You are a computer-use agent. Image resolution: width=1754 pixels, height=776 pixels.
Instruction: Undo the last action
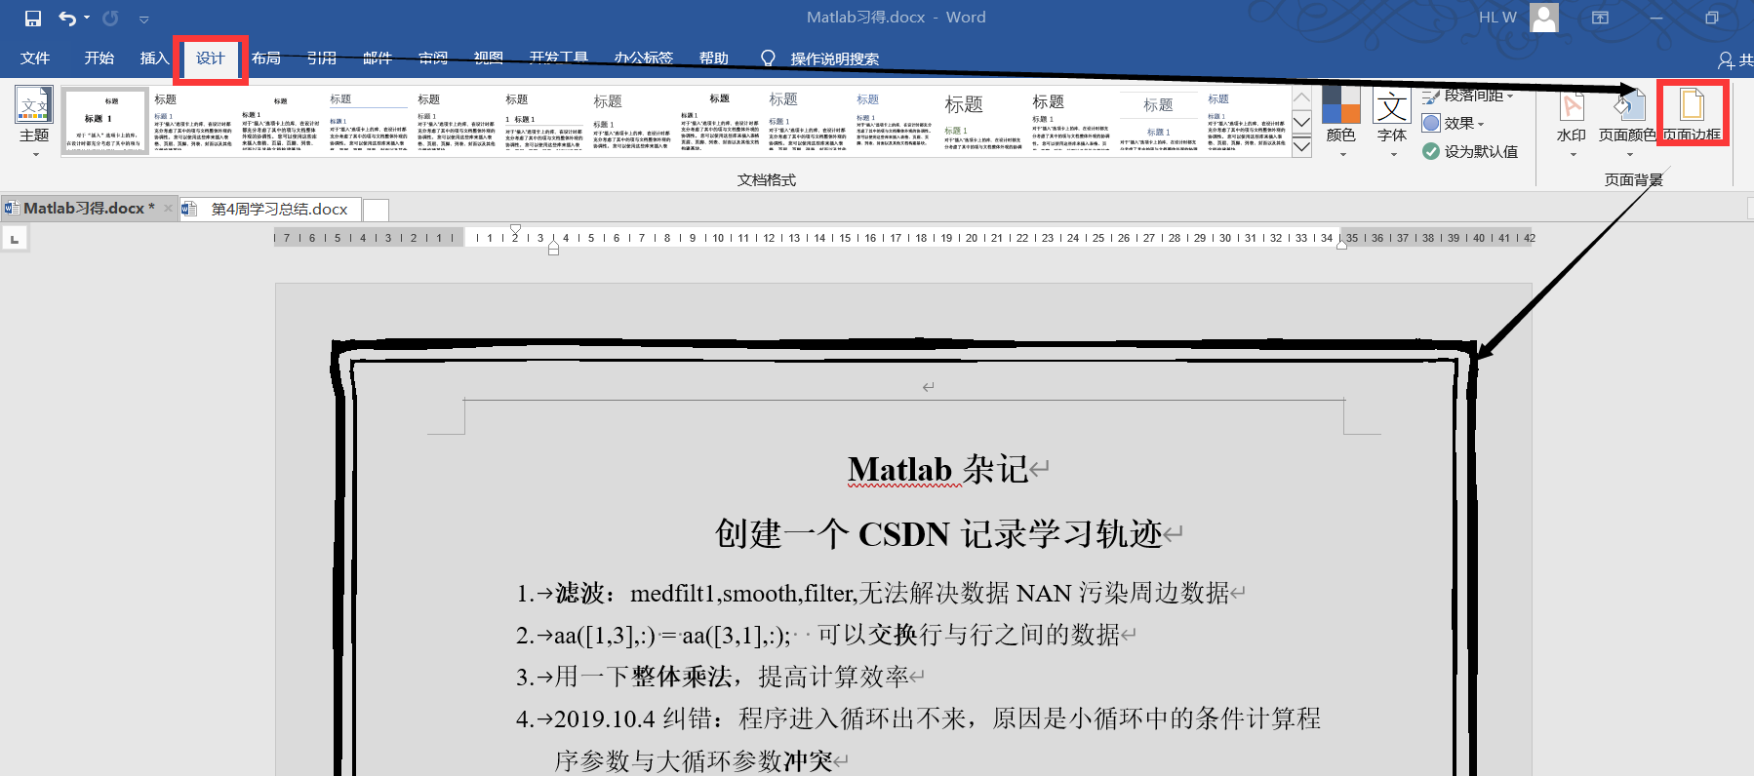coord(66,19)
